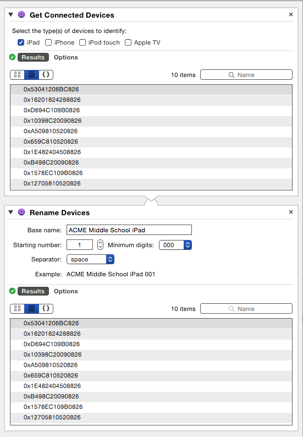The width and height of the screenshot is (303, 437).
Task: Click the purple Rename Devices action icon
Action: [x=21, y=212]
